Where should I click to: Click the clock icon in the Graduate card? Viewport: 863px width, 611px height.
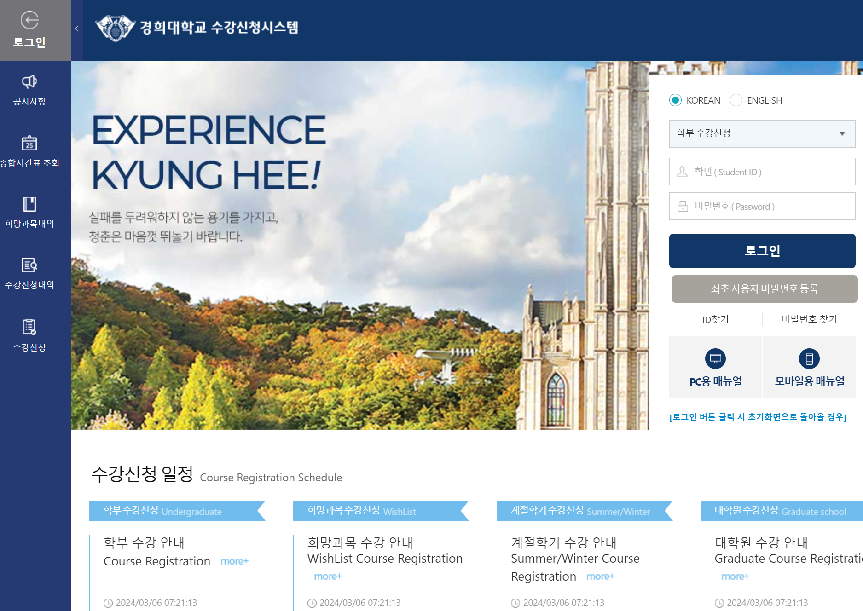pyautogui.click(x=719, y=603)
